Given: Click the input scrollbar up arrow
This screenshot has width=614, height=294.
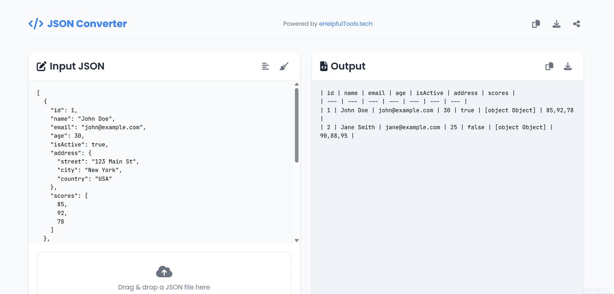Looking at the screenshot, I should coord(297,84).
